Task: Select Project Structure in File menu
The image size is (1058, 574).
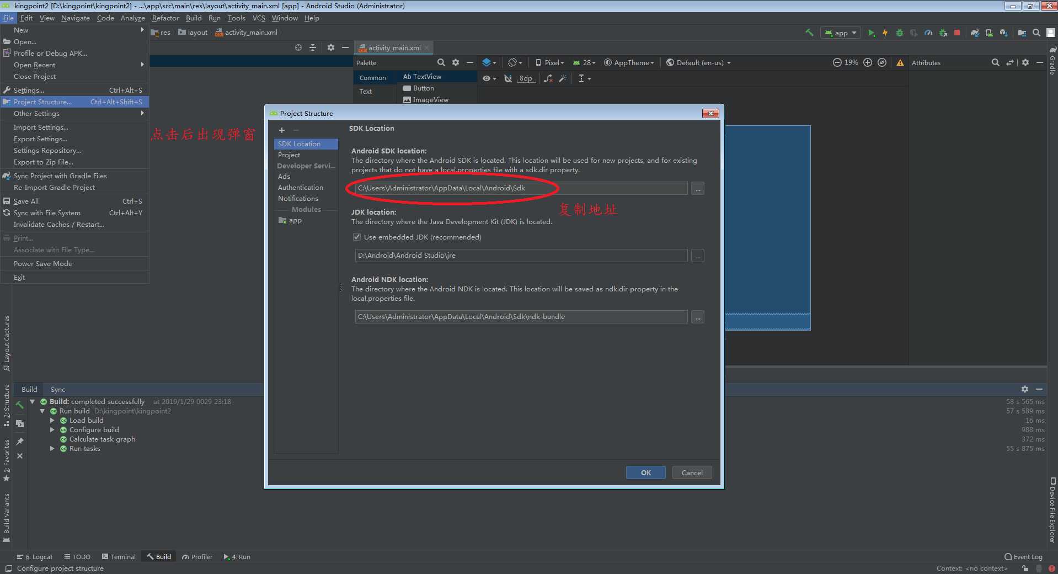Action: tap(74, 102)
